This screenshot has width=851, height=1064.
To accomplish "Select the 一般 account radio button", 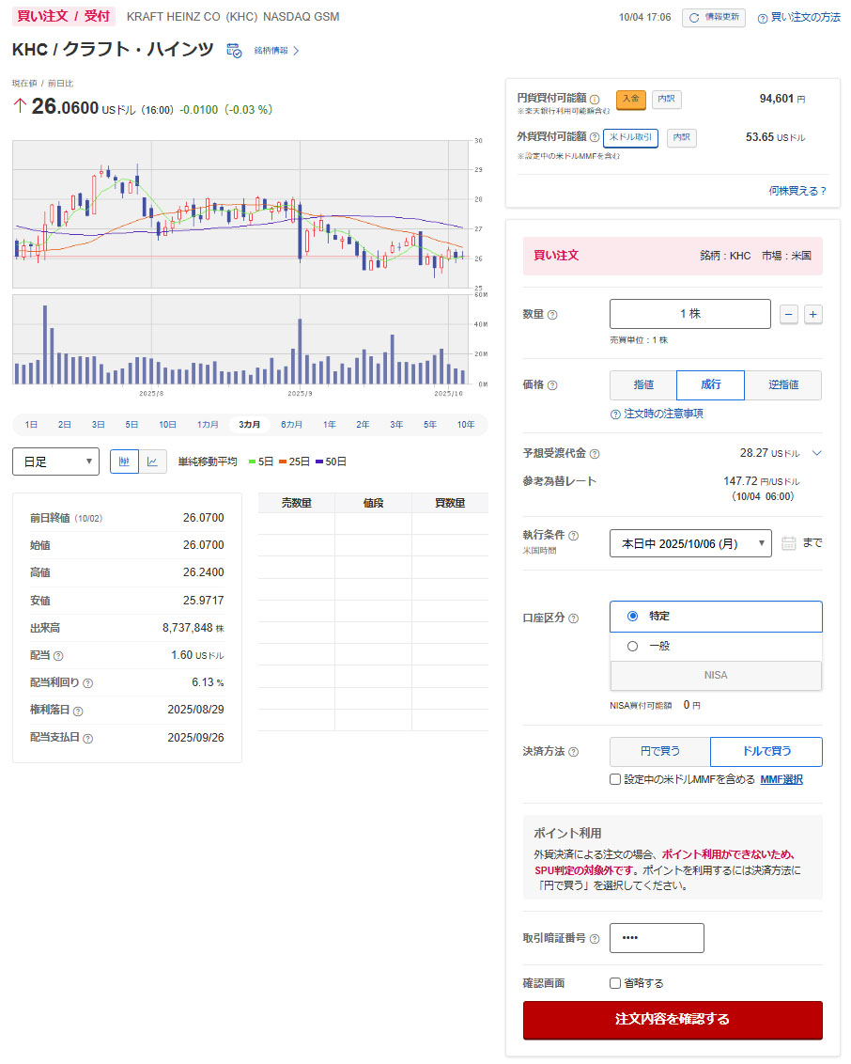I will pyautogui.click(x=632, y=646).
